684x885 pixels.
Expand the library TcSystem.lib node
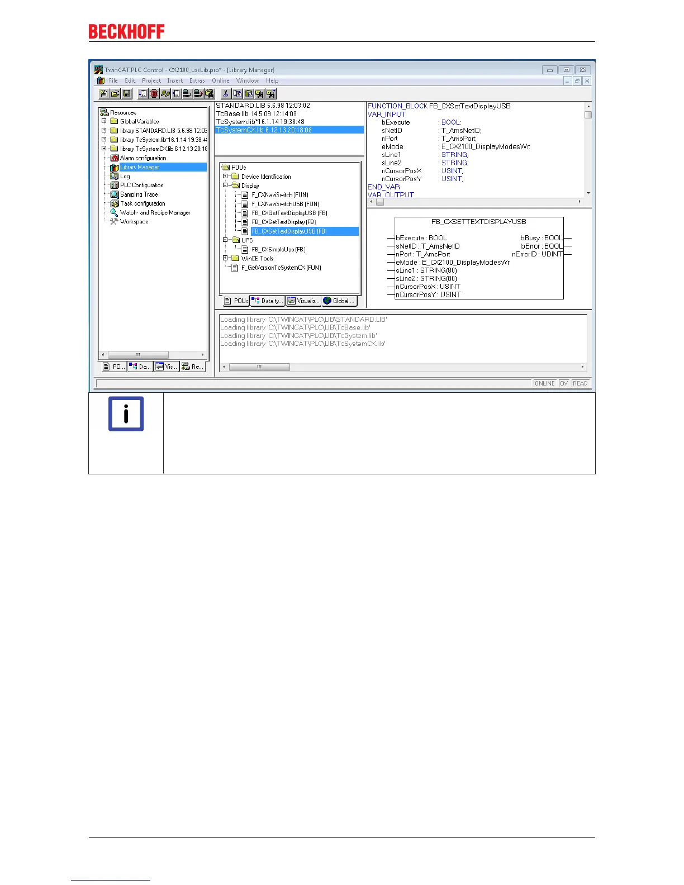coord(104,140)
